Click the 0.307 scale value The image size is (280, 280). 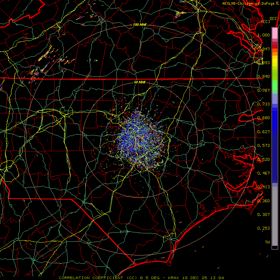[264, 215]
